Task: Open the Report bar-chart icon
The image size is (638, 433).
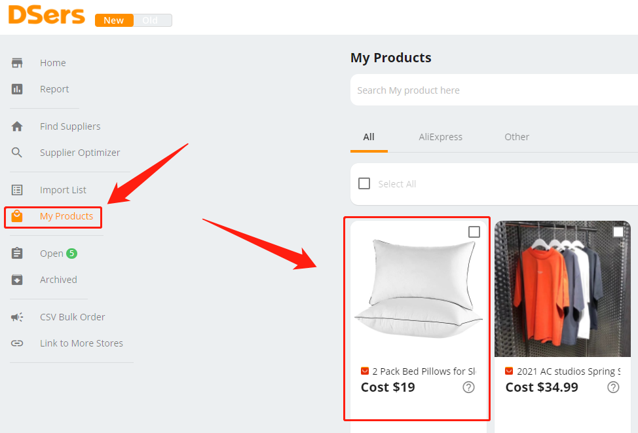Action: [17, 89]
